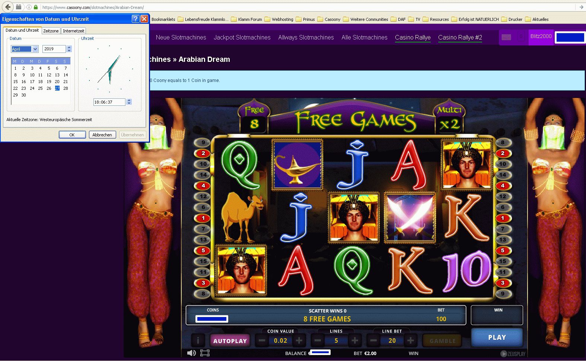Open the site info (i) icon
The image size is (586, 361).
pos(29,7)
